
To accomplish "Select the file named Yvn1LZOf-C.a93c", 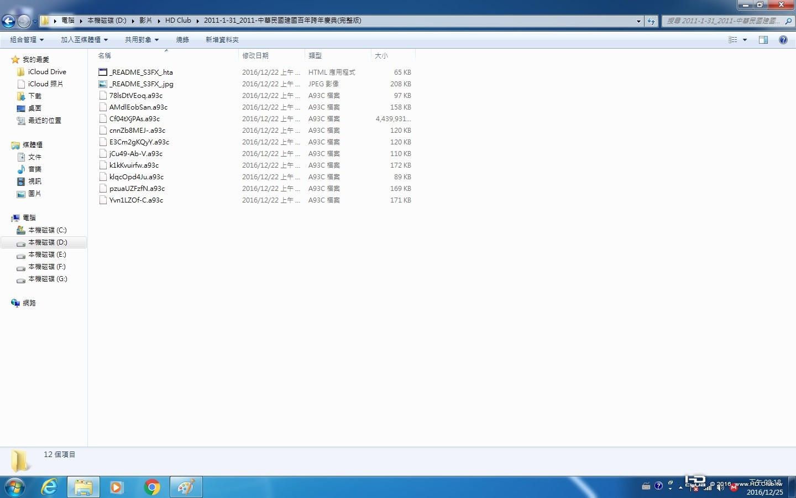I will tap(136, 200).
